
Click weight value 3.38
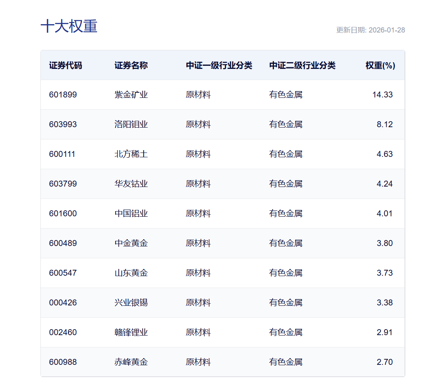click(385, 303)
